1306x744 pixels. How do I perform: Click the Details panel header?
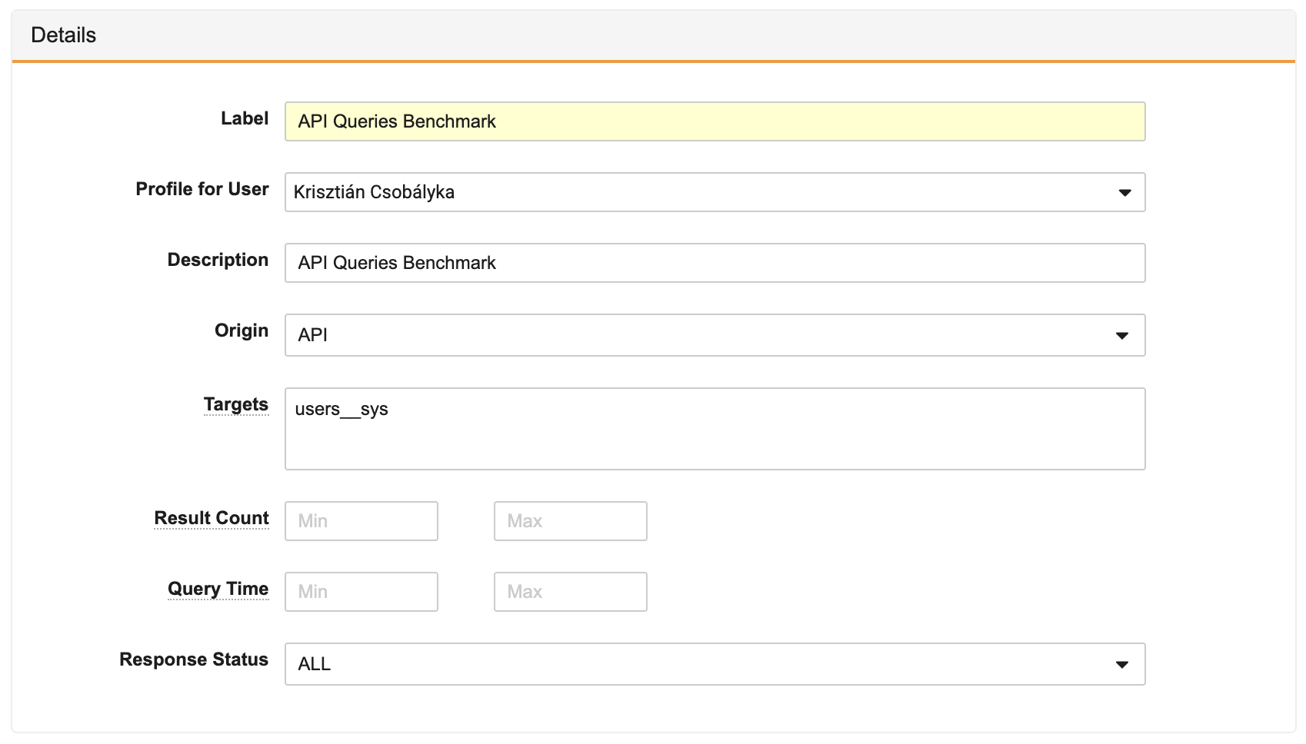[x=64, y=35]
